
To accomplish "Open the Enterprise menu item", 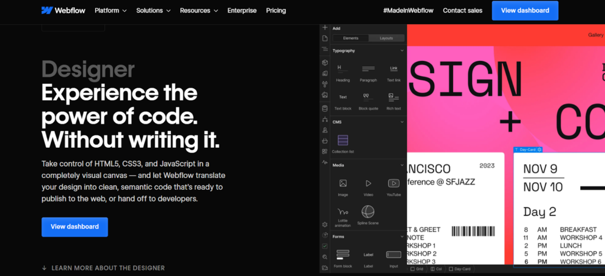I will [242, 11].
